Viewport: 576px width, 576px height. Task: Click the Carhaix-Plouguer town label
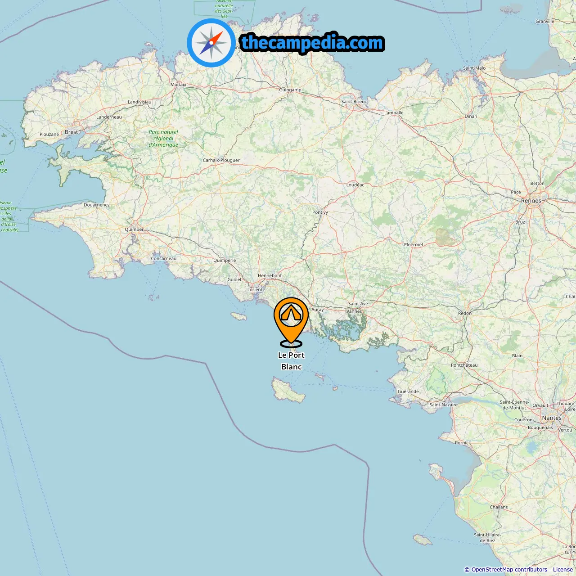pos(221,160)
